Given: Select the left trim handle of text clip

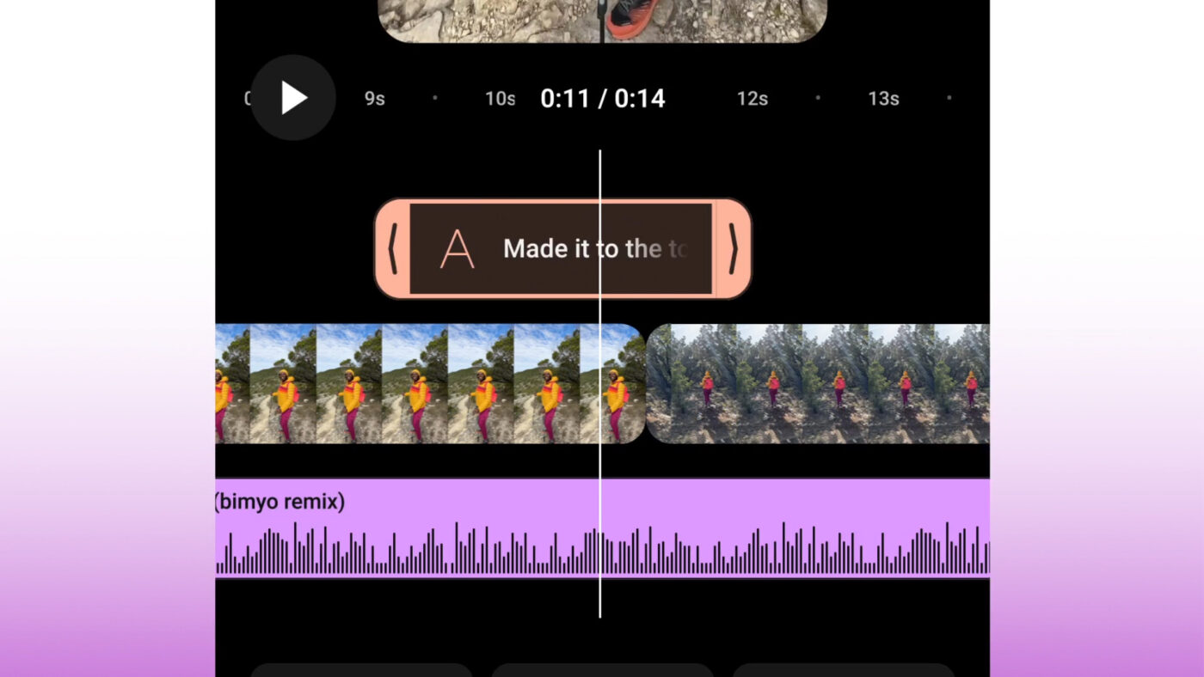Looking at the screenshot, I should click(392, 249).
